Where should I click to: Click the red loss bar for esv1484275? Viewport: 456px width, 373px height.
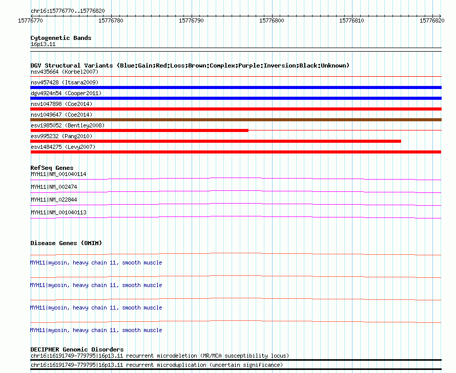(236, 152)
